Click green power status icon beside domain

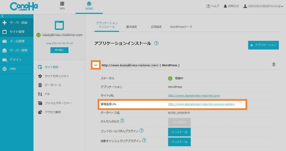tap(38, 35)
